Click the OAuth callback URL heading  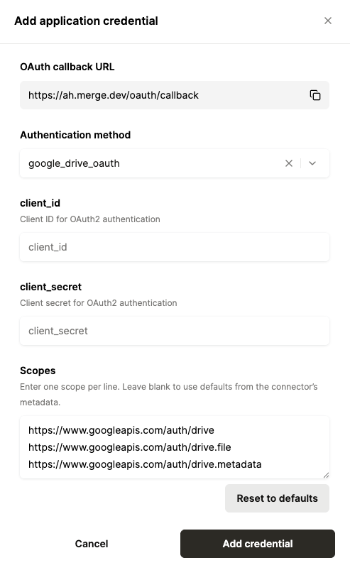[x=67, y=67]
